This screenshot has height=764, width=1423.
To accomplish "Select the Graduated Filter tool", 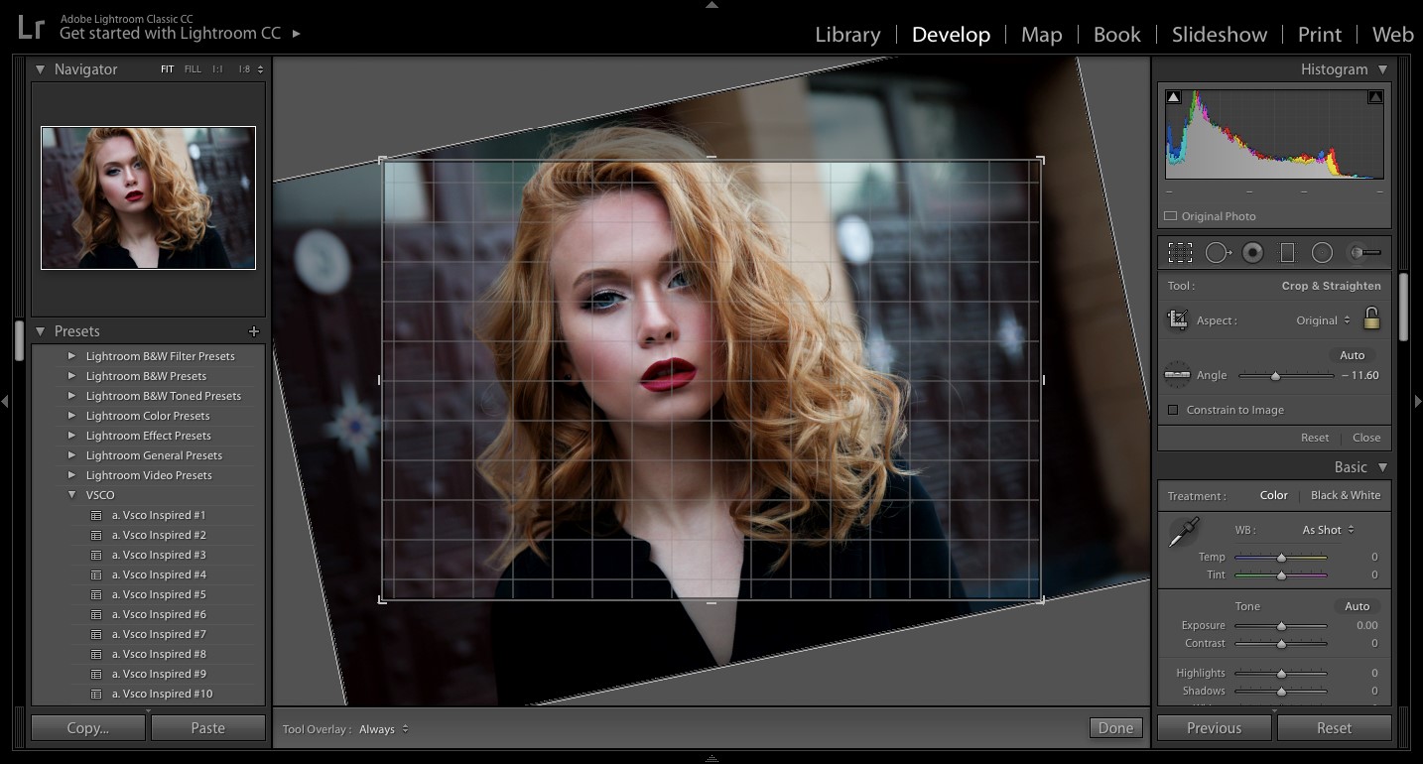I will pos(1287,253).
